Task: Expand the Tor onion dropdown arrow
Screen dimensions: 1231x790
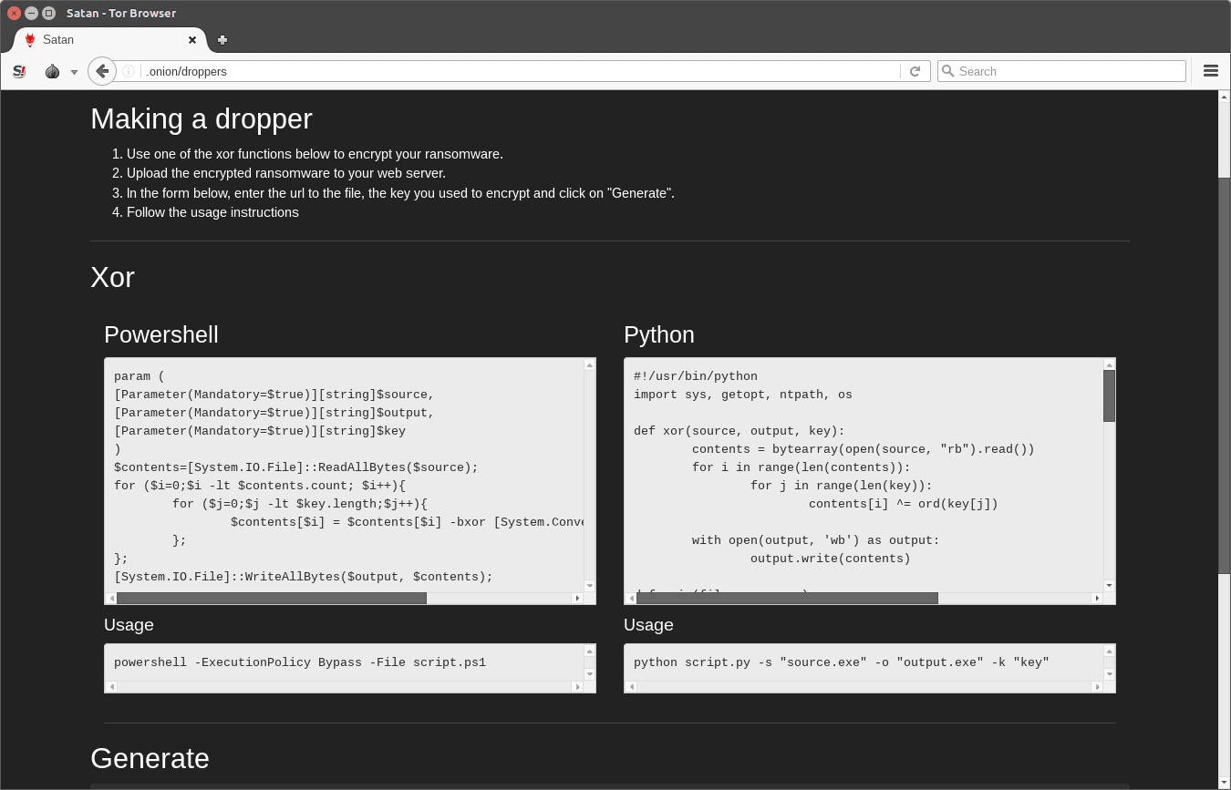Action: (x=74, y=72)
